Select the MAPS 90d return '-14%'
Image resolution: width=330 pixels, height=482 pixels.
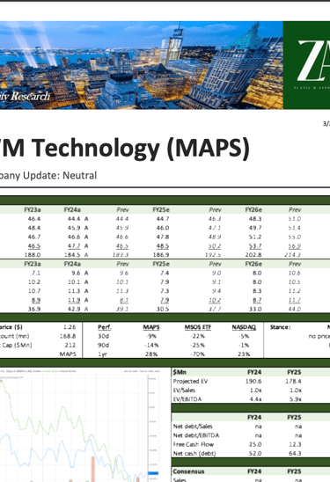coord(151,345)
